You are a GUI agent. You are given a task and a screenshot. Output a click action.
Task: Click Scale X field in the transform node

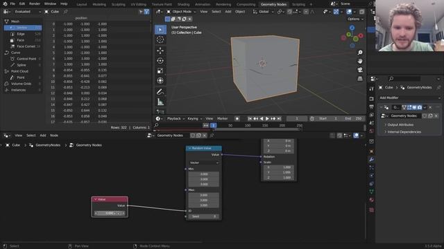point(279,167)
